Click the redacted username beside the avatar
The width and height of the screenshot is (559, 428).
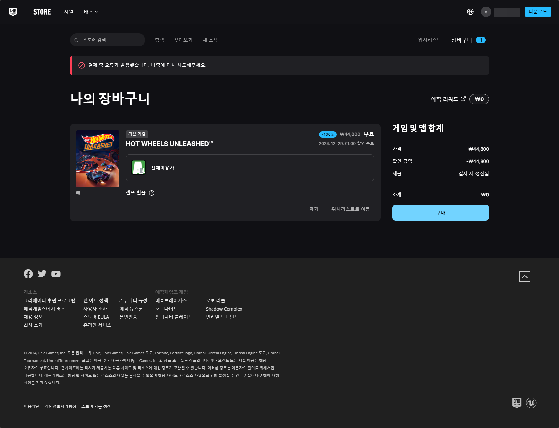tap(507, 12)
